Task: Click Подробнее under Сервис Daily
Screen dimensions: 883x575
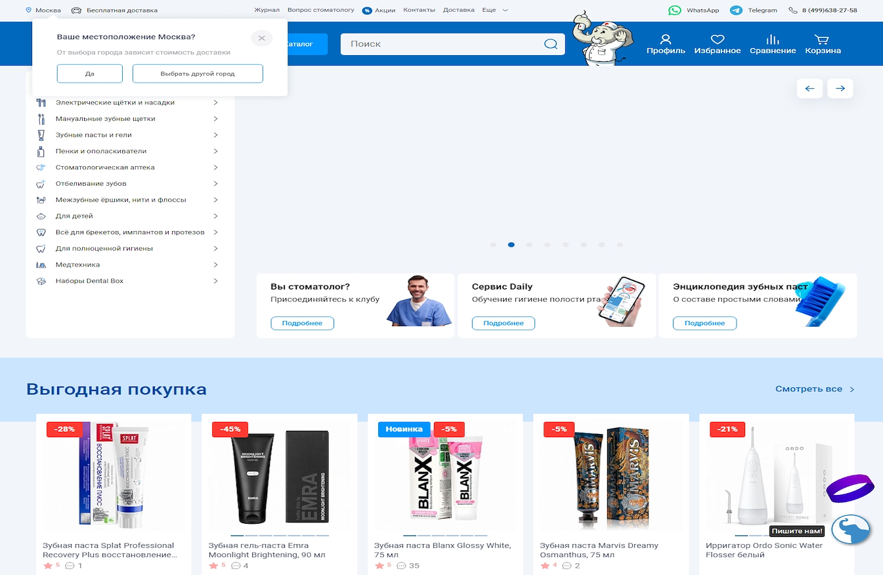Action: pyautogui.click(x=504, y=323)
